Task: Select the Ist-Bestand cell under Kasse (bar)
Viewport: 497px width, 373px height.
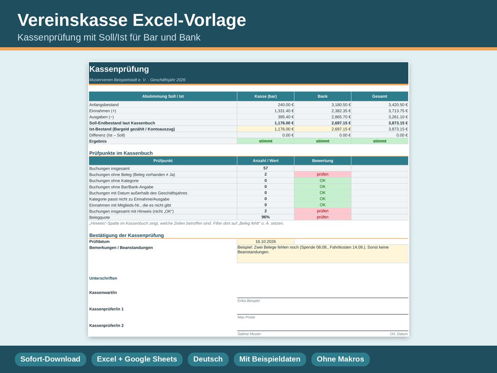Action: click(x=265, y=129)
